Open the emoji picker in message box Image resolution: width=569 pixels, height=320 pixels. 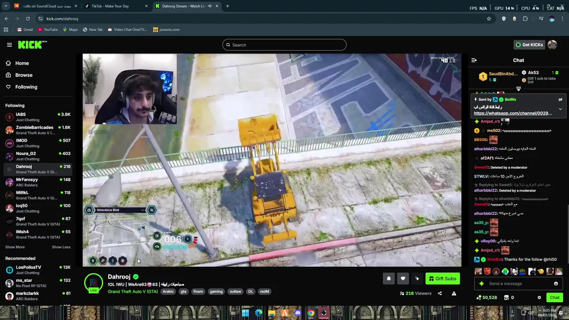[556, 284]
